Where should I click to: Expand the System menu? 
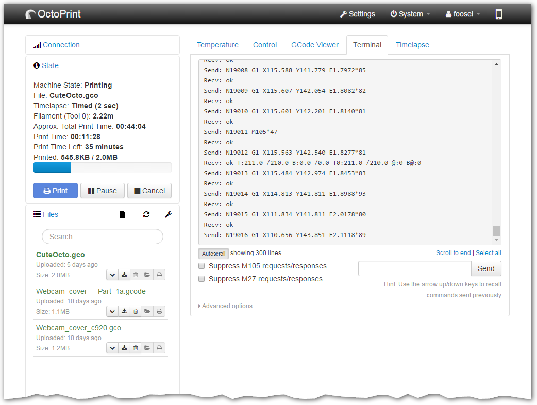410,14
